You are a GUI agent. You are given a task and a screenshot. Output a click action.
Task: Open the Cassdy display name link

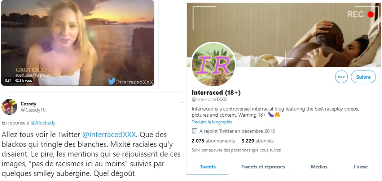[28, 104]
